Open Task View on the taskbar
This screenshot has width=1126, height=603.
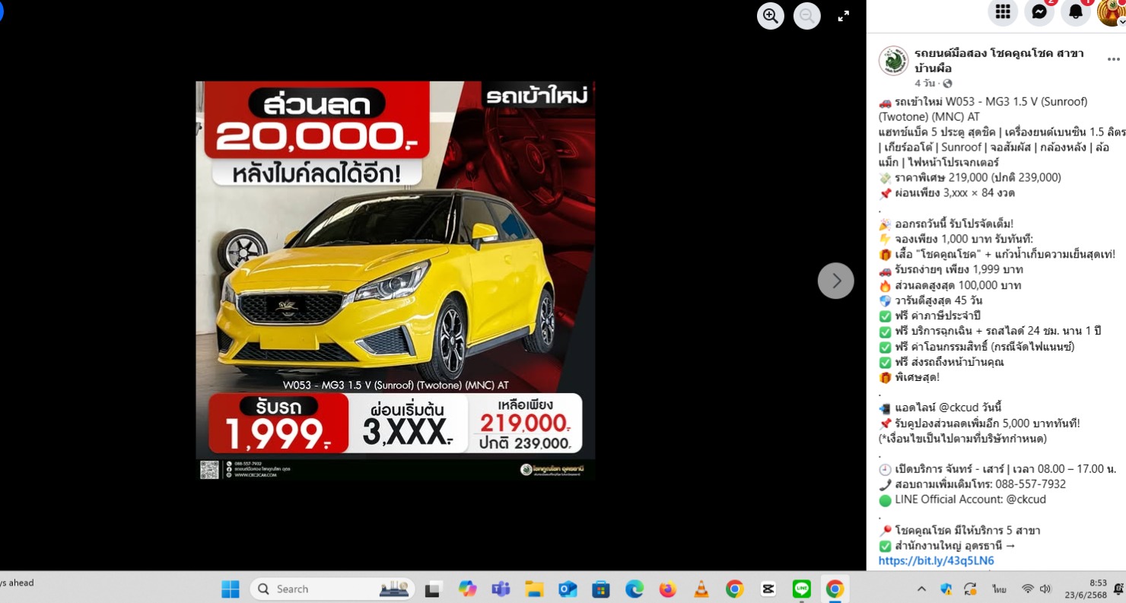point(434,589)
